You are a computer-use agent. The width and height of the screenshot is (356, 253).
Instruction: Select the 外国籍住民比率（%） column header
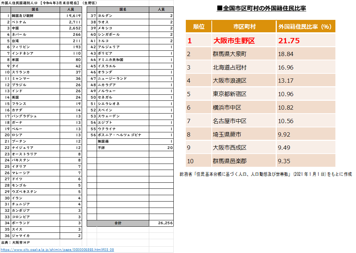click(x=305, y=27)
